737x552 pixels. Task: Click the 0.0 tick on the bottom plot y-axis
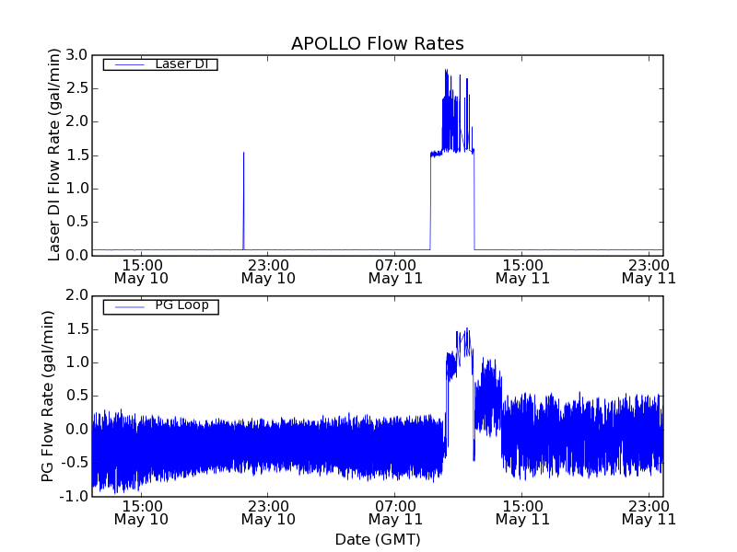pos(77,430)
